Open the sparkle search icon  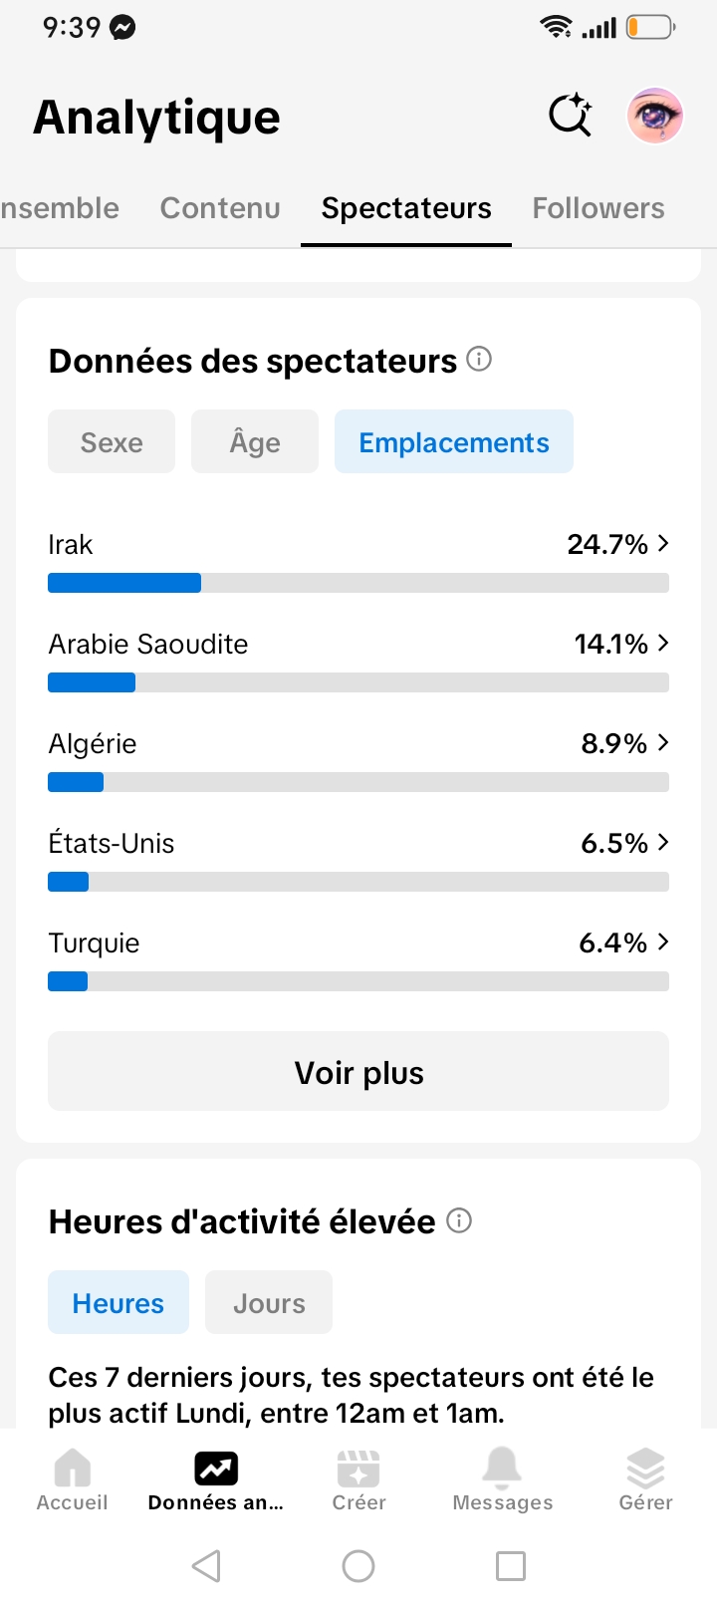tap(571, 115)
